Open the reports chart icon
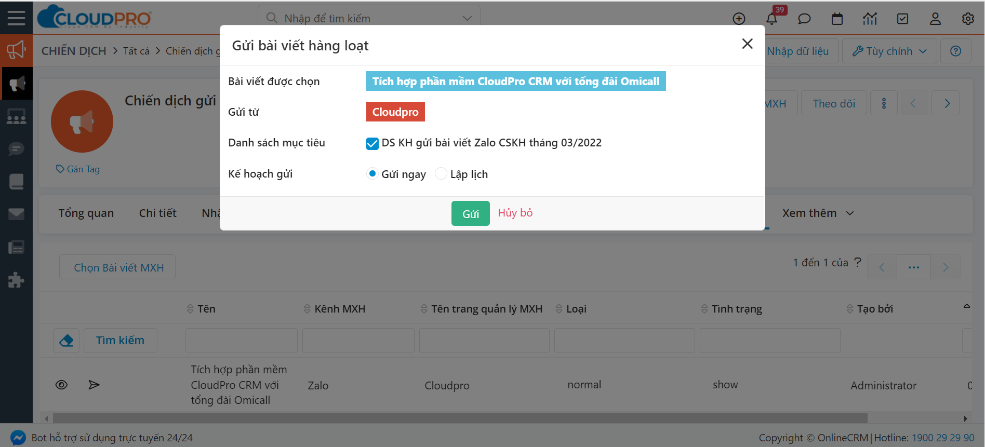Viewport: 985px width, 447px height. (x=870, y=19)
